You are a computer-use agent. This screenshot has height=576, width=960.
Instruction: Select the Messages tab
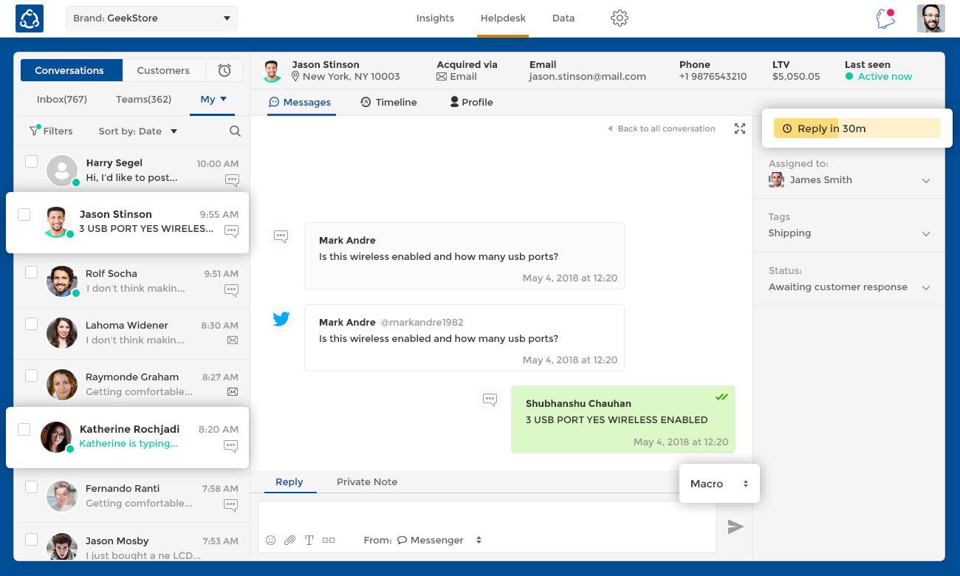click(300, 102)
